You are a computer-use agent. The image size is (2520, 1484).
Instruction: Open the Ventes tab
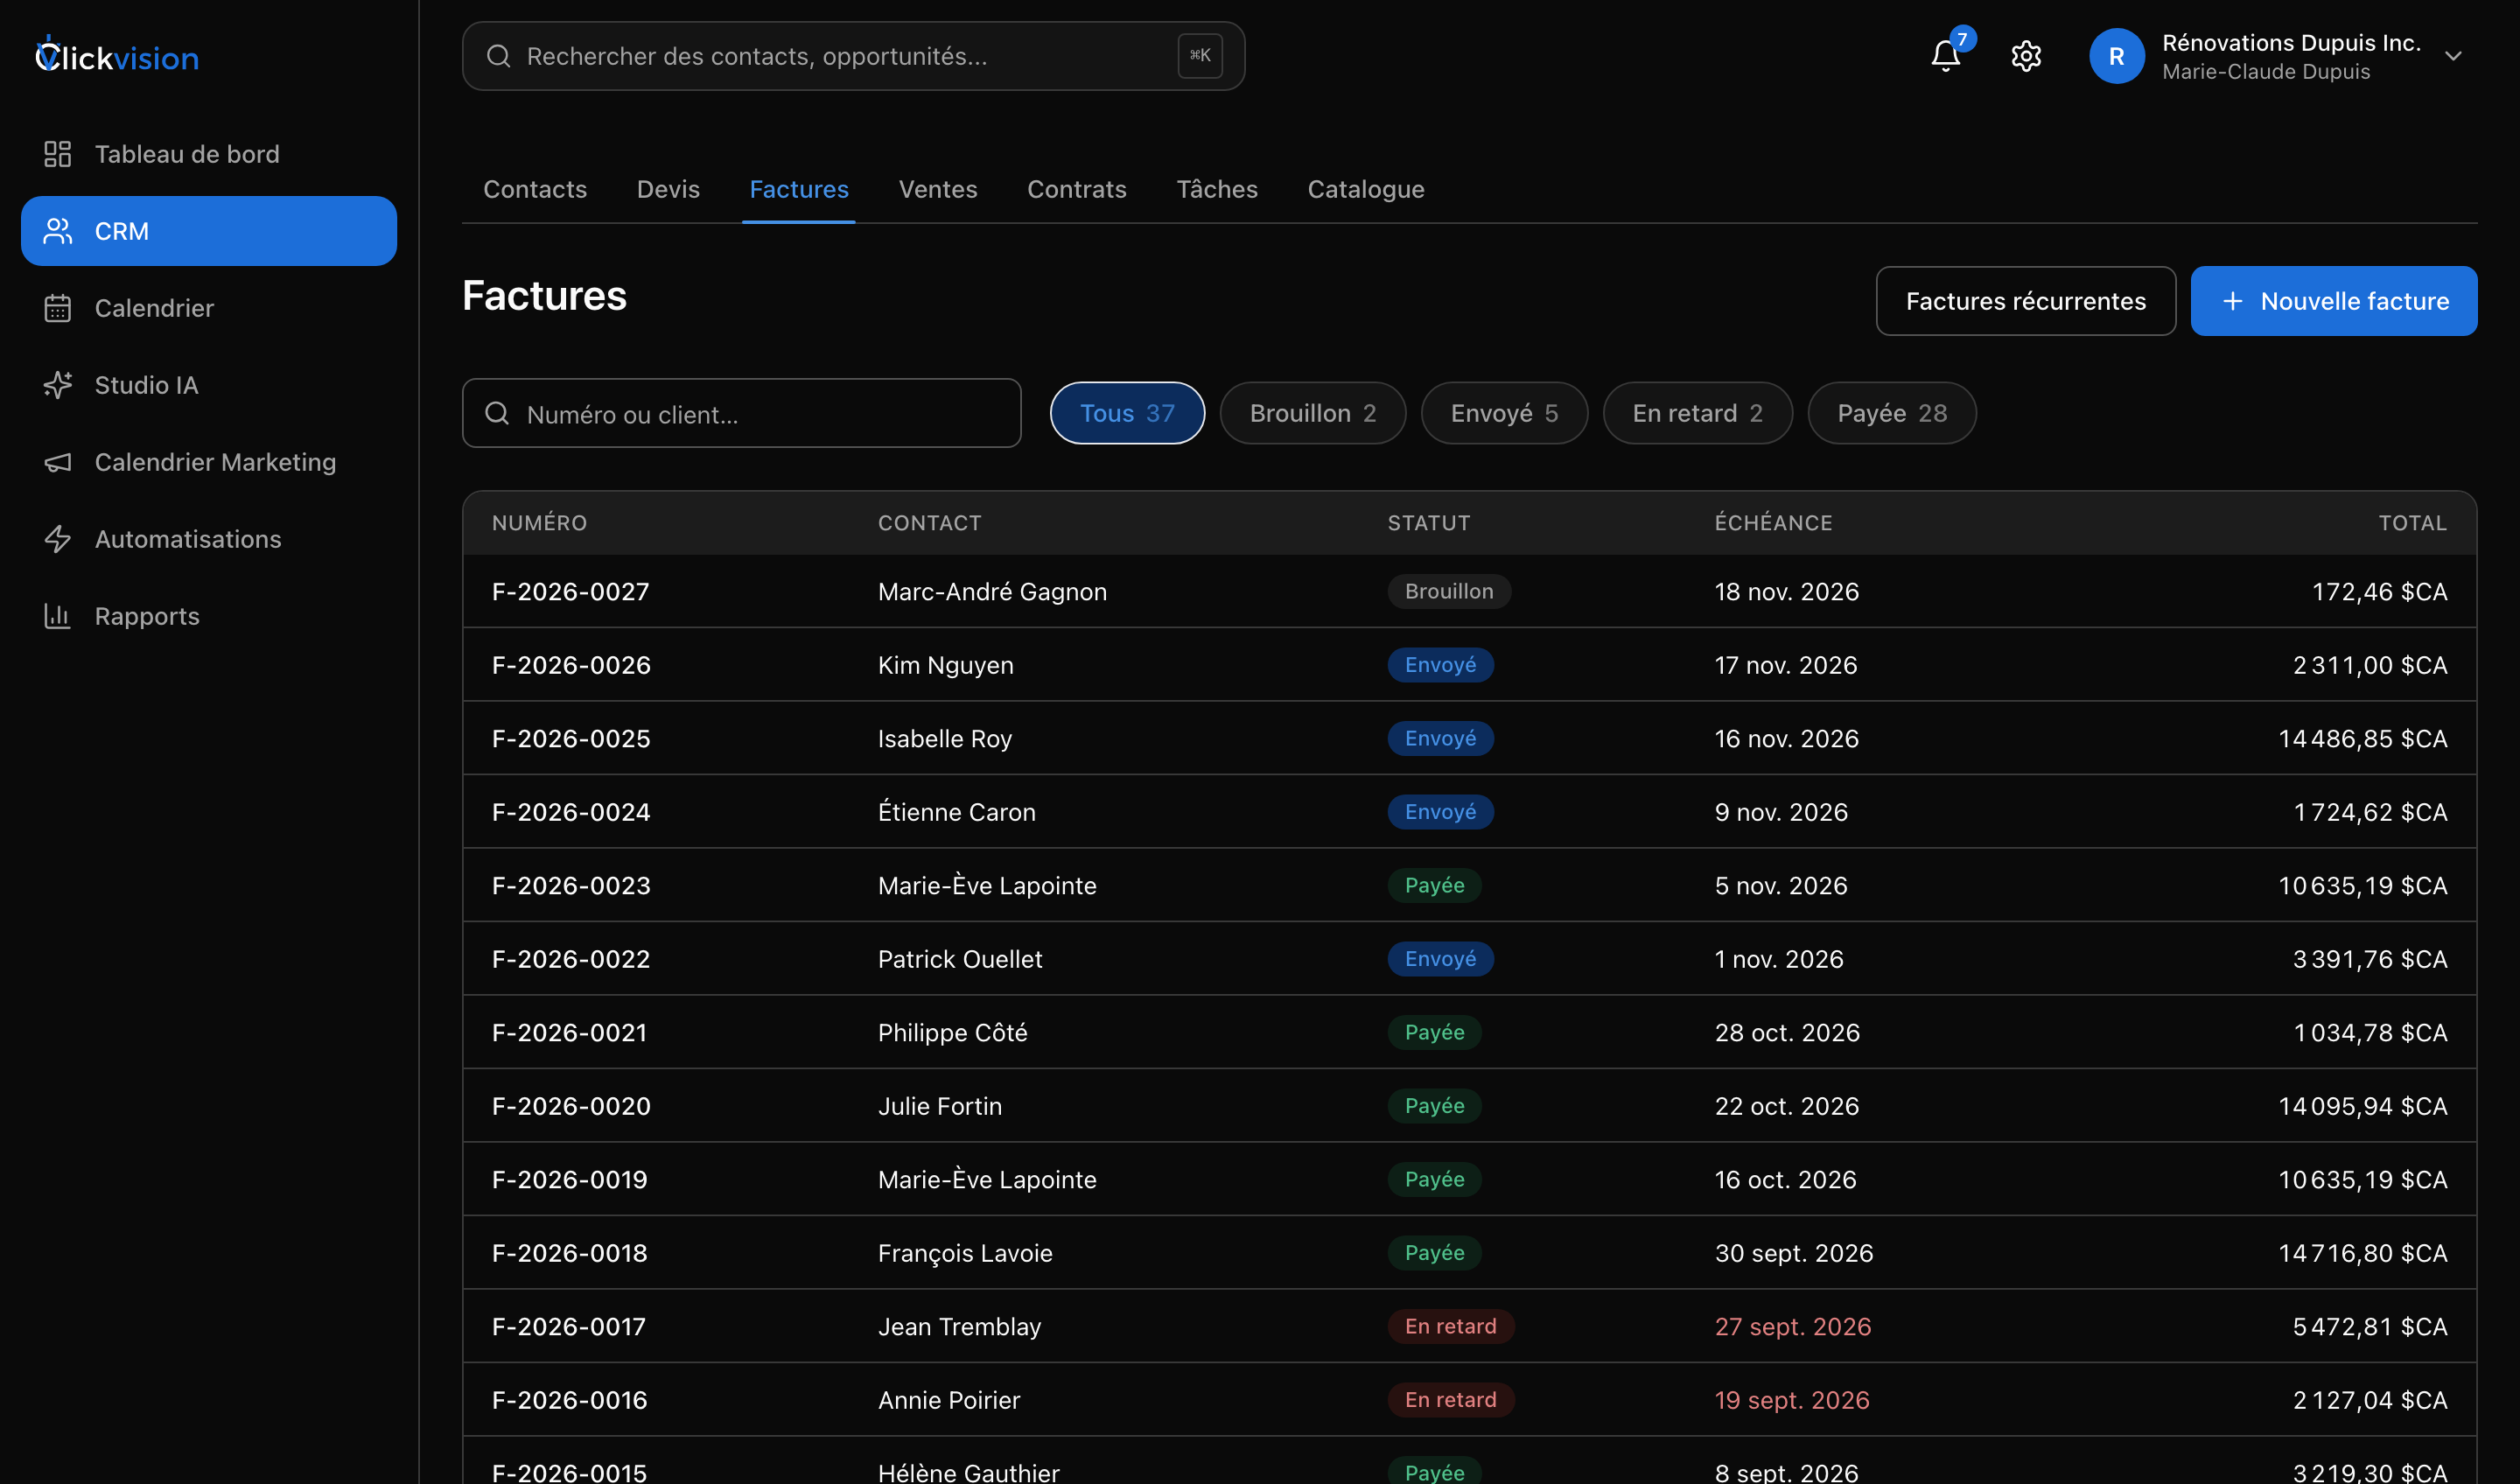tap(938, 189)
